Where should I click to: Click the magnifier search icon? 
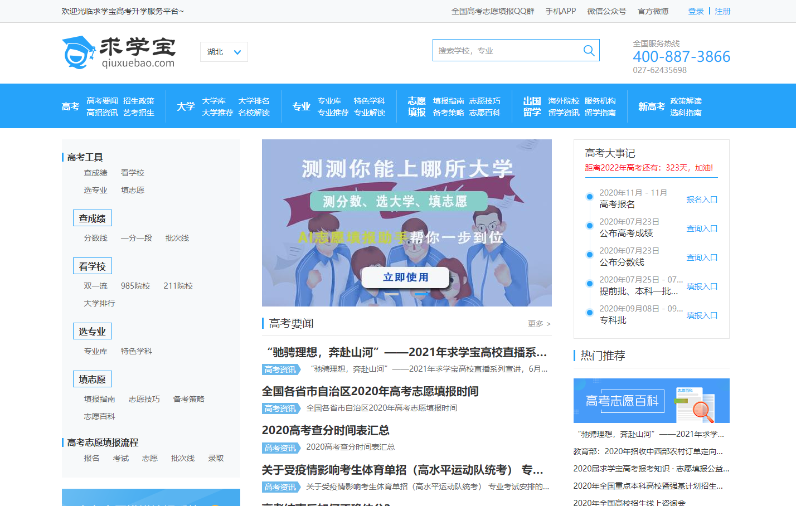(589, 51)
